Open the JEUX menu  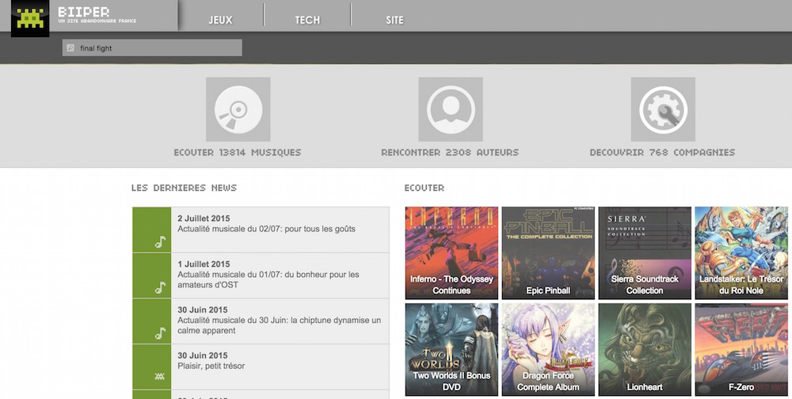(220, 20)
